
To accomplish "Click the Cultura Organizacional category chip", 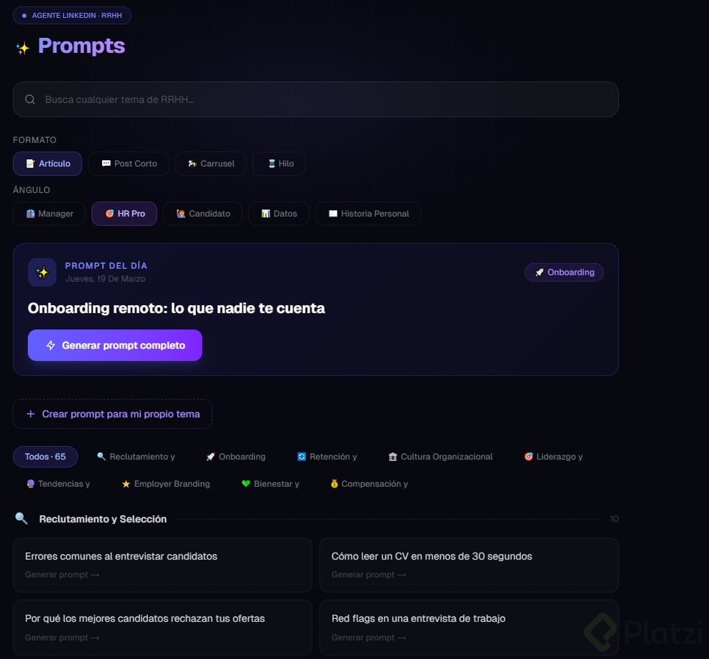I will point(440,457).
